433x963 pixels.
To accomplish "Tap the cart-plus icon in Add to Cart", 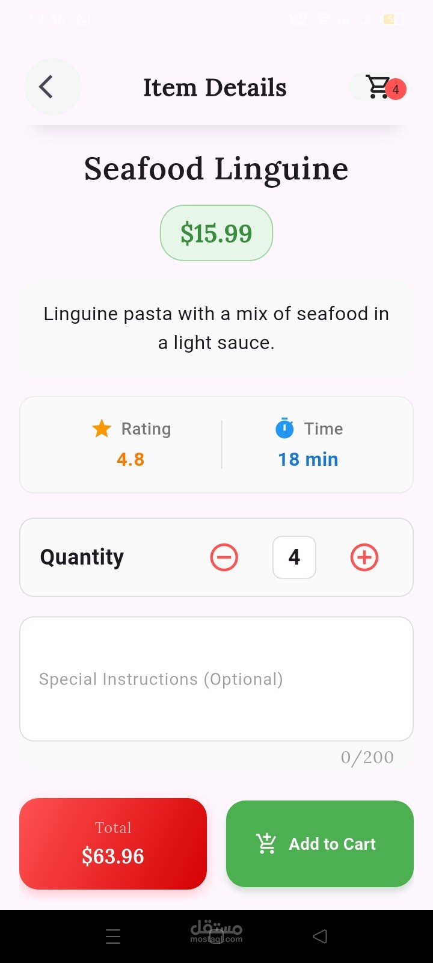I will pyautogui.click(x=266, y=844).
